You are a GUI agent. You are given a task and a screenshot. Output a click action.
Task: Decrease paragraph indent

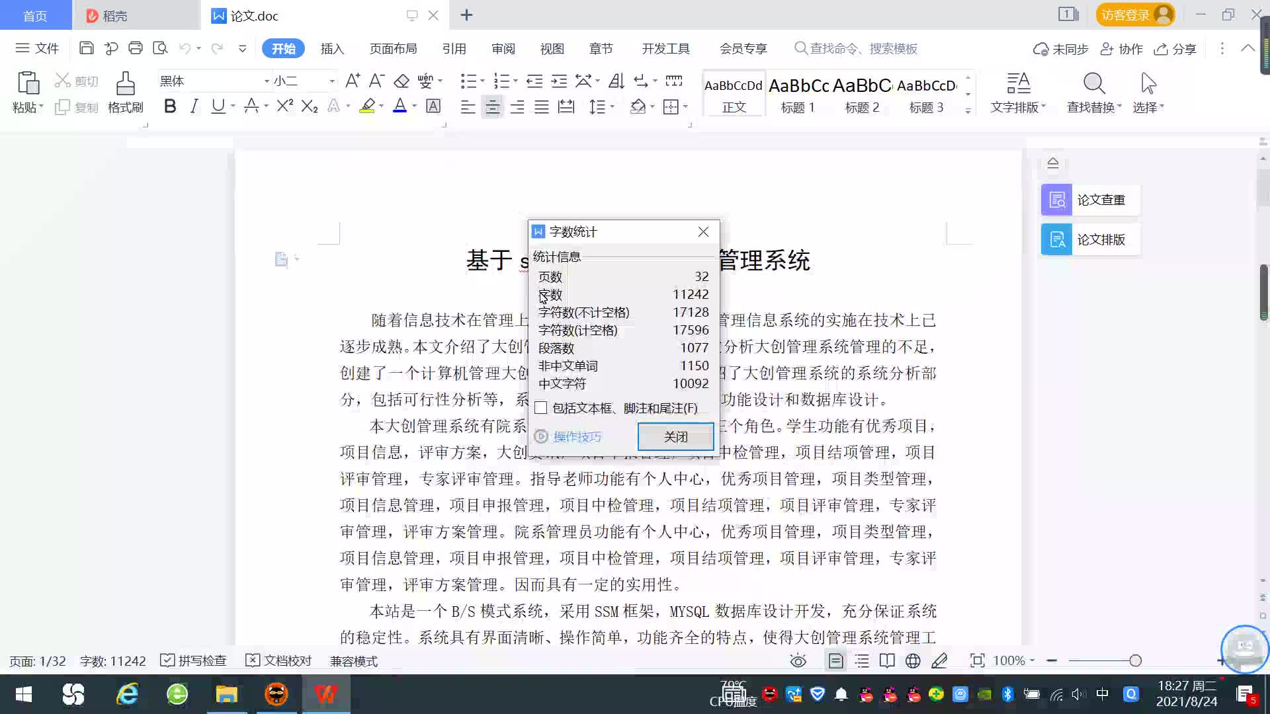click(534, 81)
